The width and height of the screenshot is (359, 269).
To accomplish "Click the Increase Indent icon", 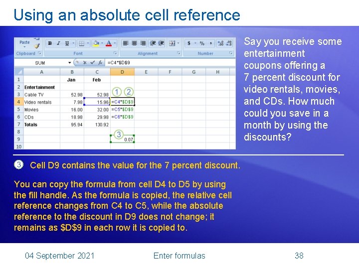I will click(x=161, y=43).
